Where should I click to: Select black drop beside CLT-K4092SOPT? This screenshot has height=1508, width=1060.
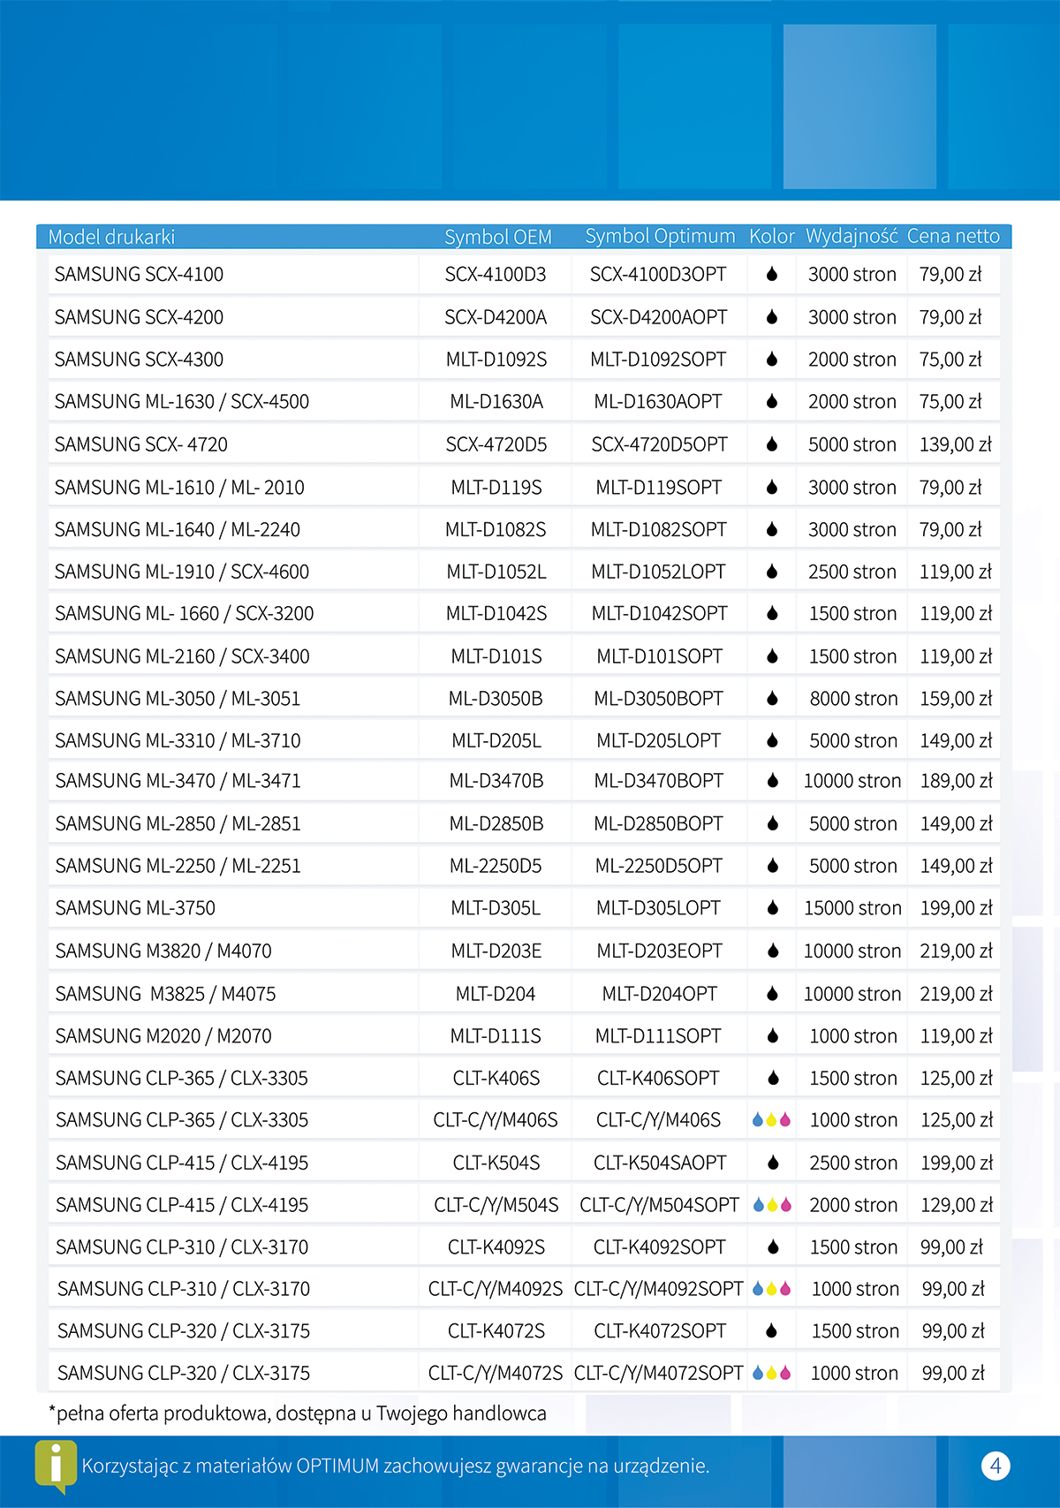774,1247
